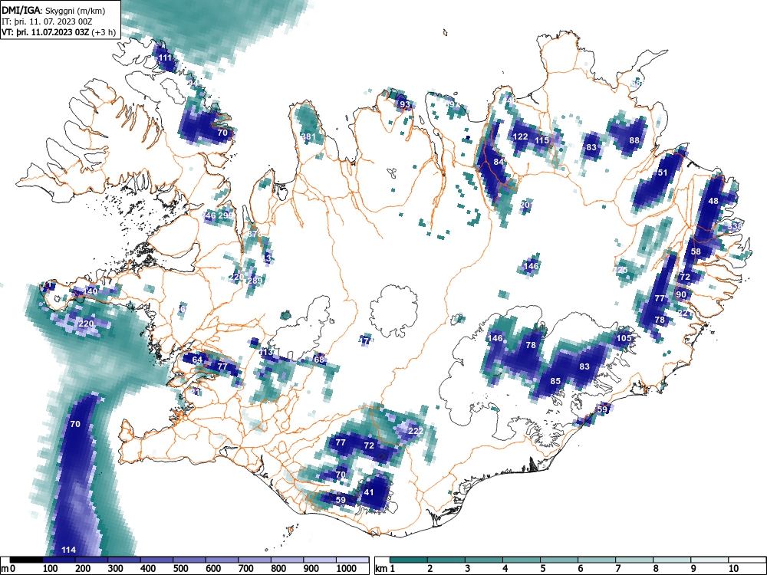This screenshot has height=575, width=767.
Task: Select the 5–6 km teal legend swatch
Action: 559,560
